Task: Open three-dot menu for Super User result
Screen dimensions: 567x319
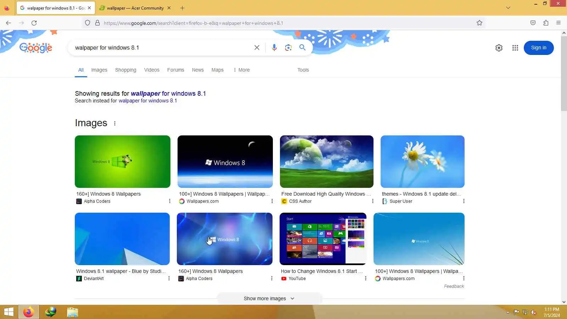Action: [x=464, y=201]
